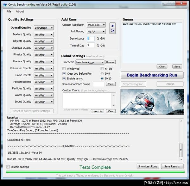Select the DX10 radio button

pos(102,78)
